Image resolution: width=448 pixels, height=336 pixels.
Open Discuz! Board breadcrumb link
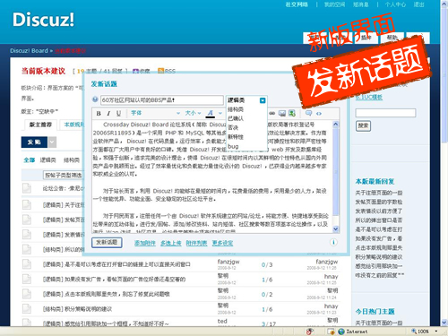tap(29, 51)
